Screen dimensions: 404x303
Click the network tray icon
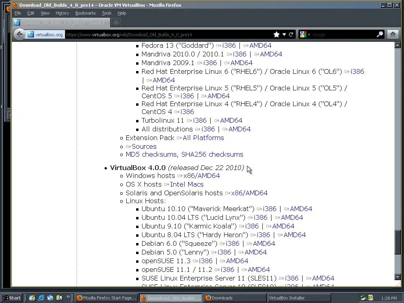(363, 298)
